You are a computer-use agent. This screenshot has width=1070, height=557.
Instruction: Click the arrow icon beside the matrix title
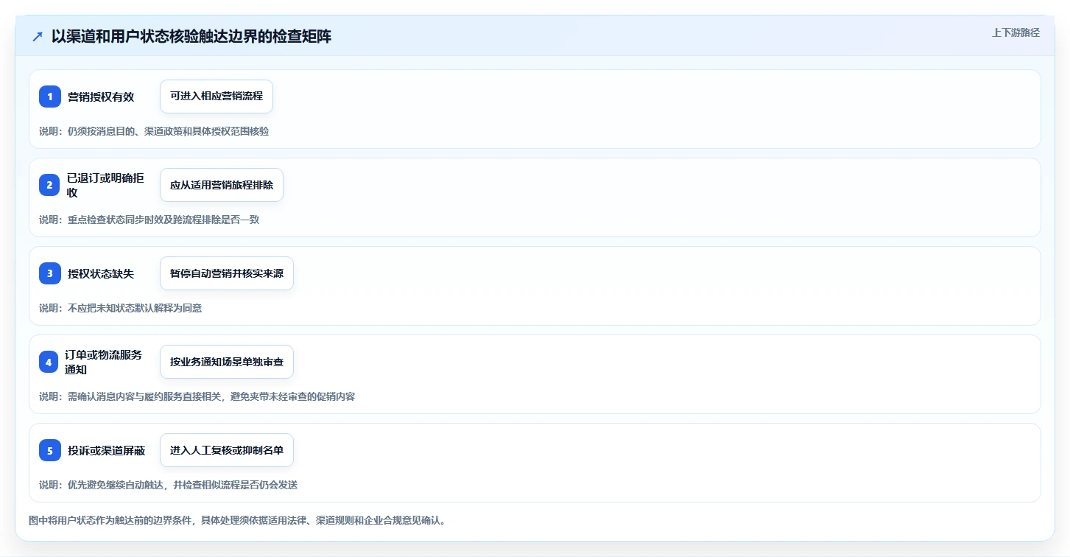pos(38,36)
